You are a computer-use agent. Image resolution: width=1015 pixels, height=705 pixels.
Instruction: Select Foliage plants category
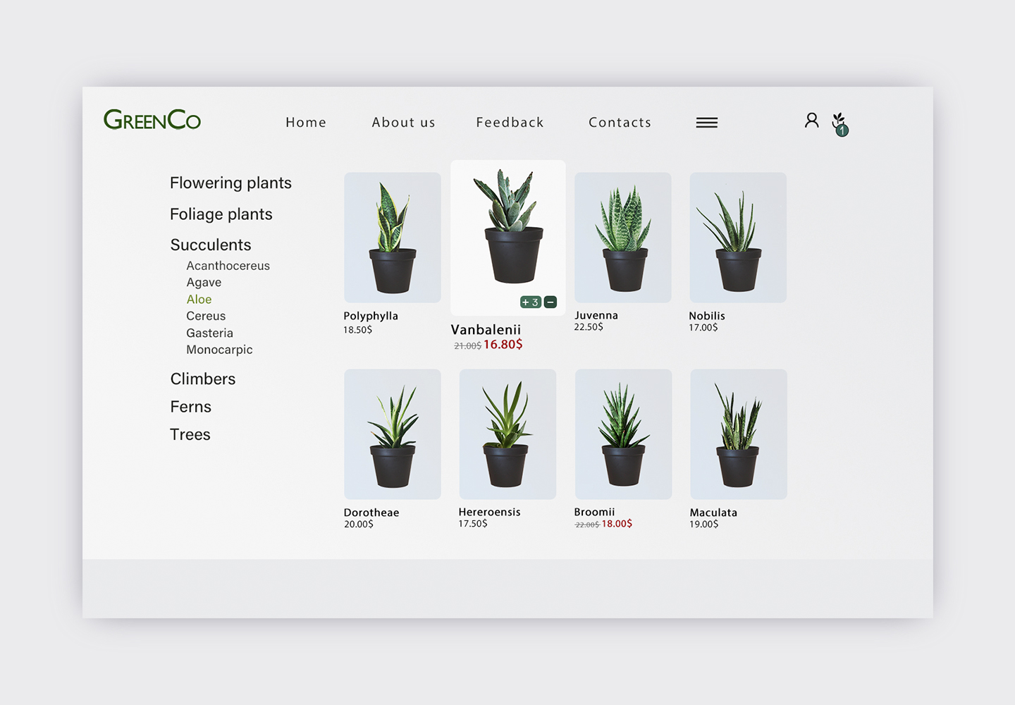pos(221,214)
